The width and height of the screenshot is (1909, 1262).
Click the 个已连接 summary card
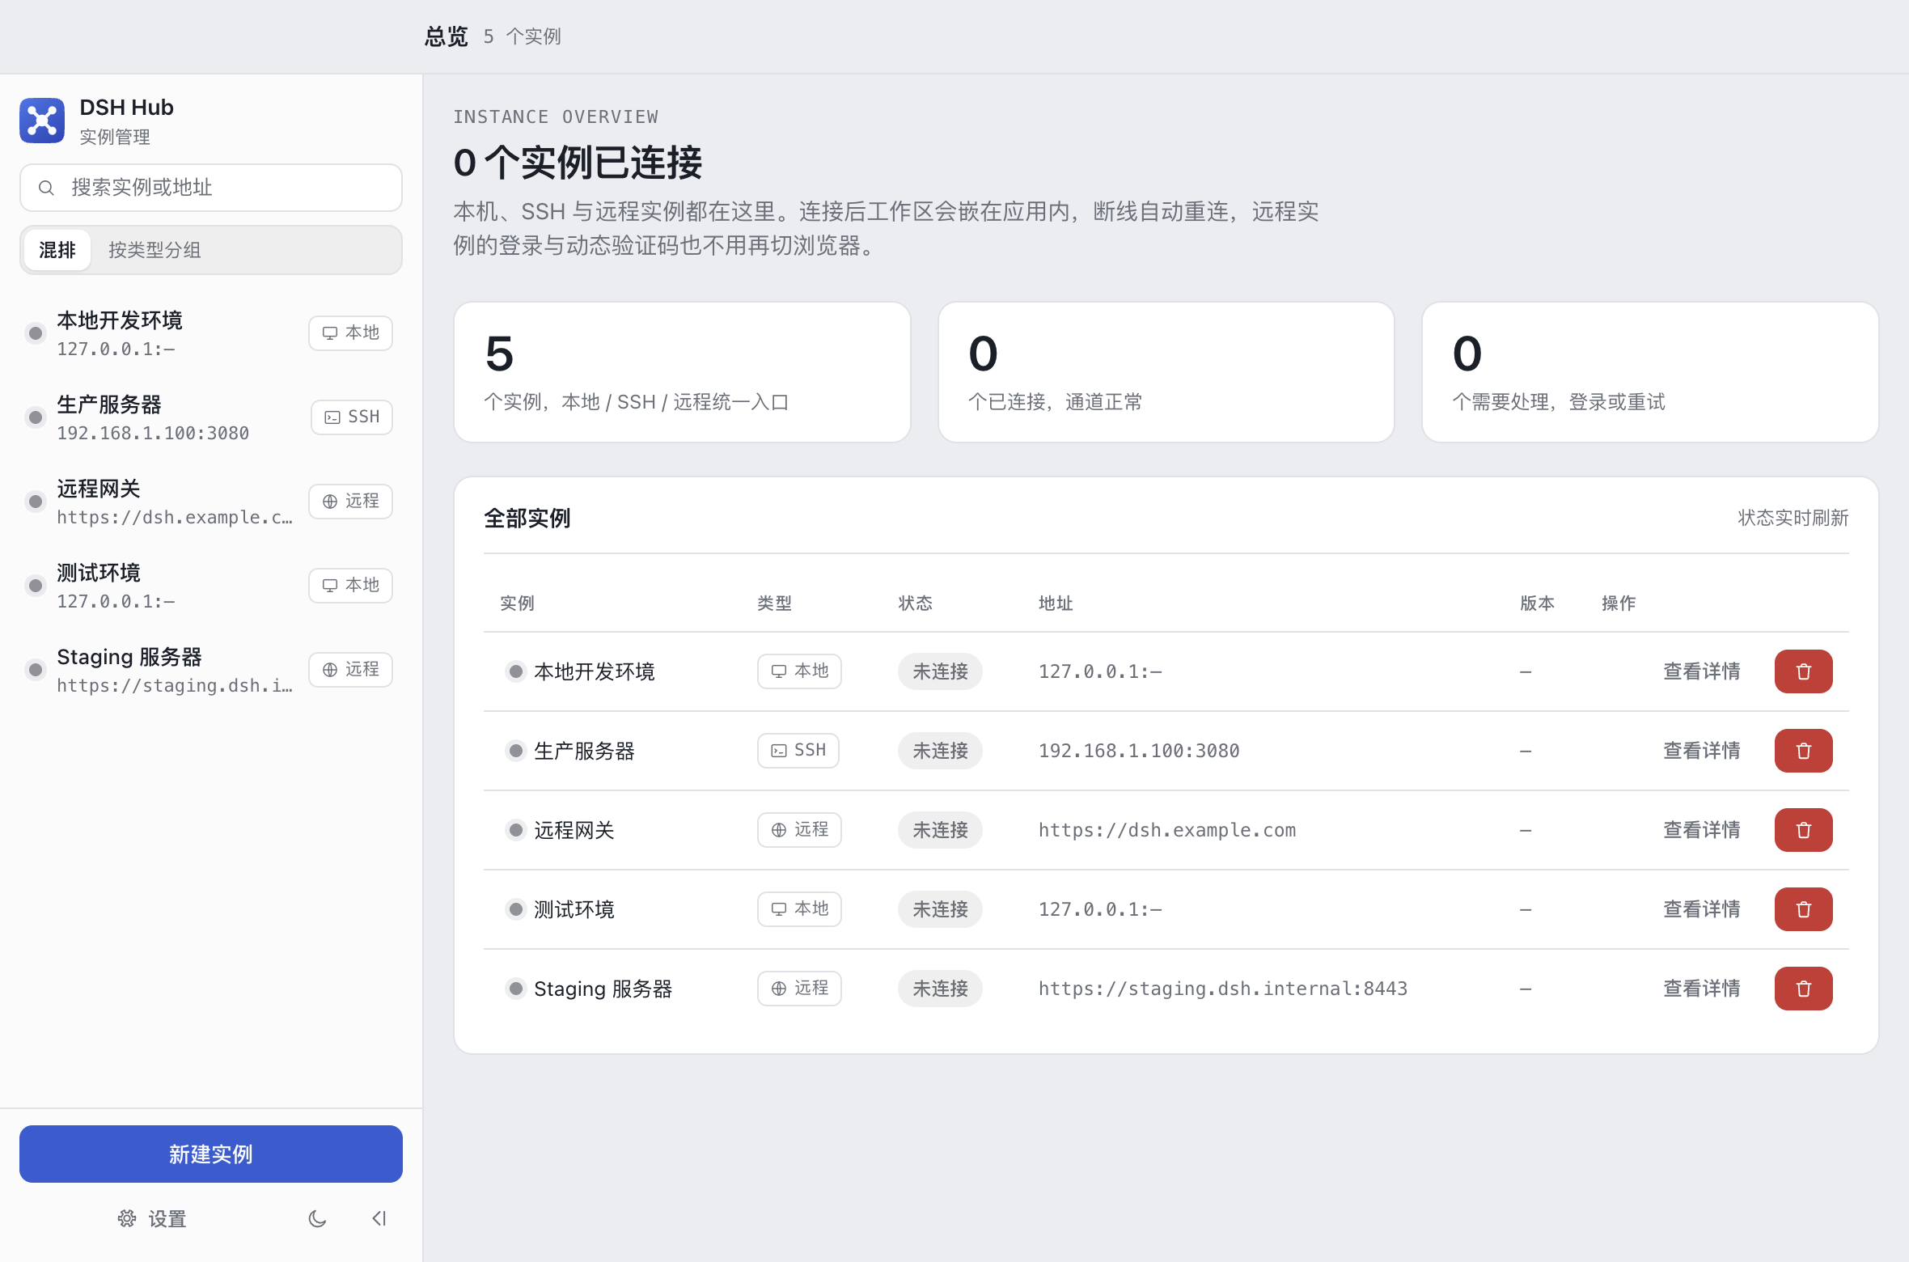pyautogui.click(x=1166, y=372)
